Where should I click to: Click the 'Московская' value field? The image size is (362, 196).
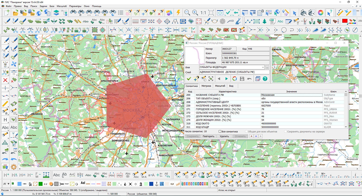tap(291, 95)
